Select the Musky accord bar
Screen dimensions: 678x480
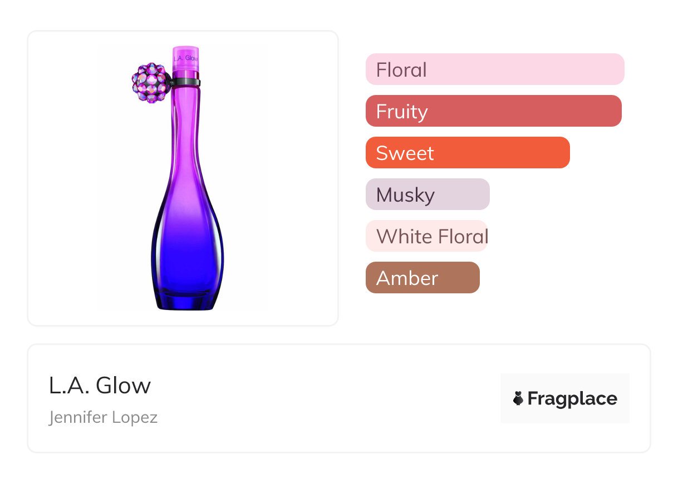[428, 194]
